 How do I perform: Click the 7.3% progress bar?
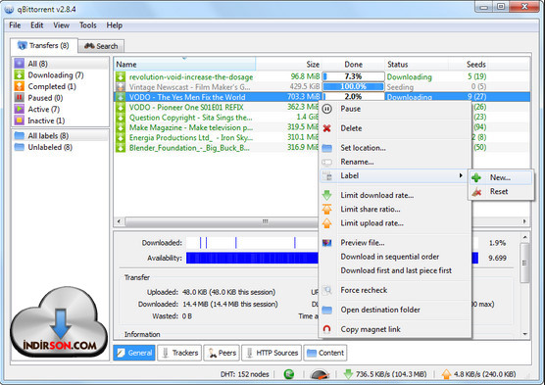coord(353,76)
